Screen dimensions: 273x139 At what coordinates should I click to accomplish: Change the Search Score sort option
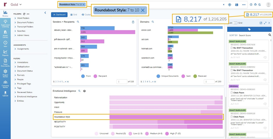(245, 35)
